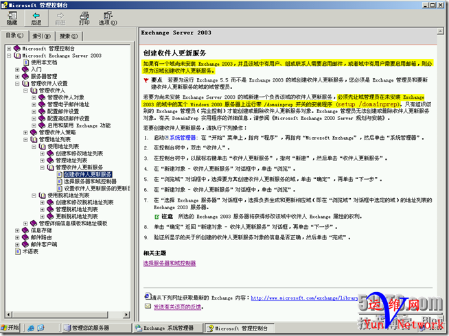449x336 pixels.
Task: Open the 选择服务器和域控制器 tree topic
Action: (x=90, y=181)
